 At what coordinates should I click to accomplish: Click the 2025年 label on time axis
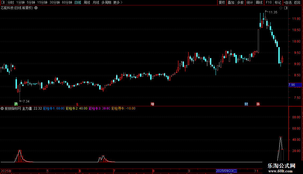pos(6,171)
